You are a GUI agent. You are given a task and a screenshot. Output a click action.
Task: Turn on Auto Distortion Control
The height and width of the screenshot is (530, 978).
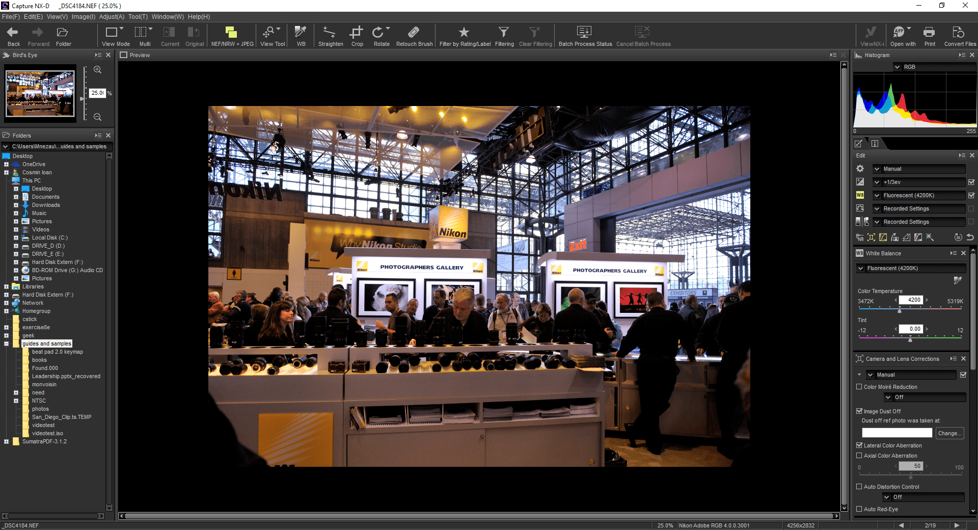pos(859,487)
